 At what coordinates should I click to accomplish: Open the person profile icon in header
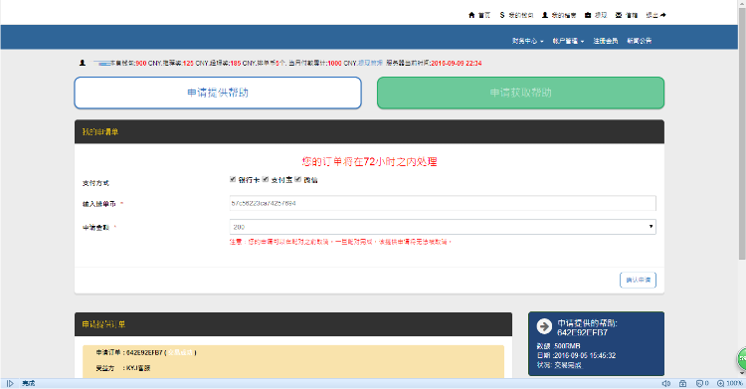(x=545, y=15)
